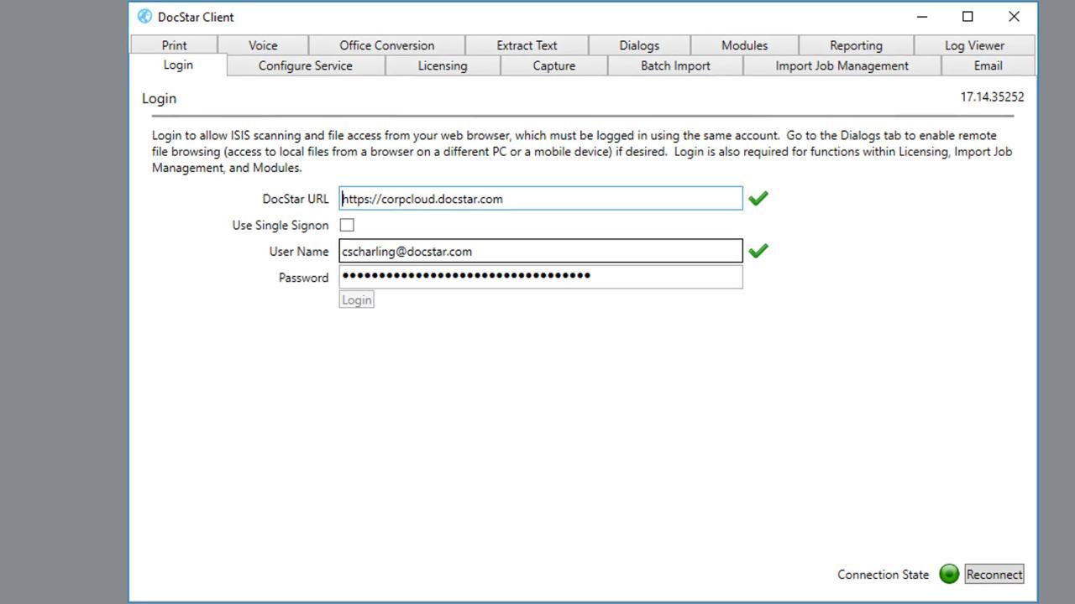Click the Connection State label
The width and height of the screenshot is (1075, 604).
point(883,575)
